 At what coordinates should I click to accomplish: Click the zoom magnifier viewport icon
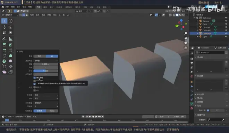coord(186,33)
